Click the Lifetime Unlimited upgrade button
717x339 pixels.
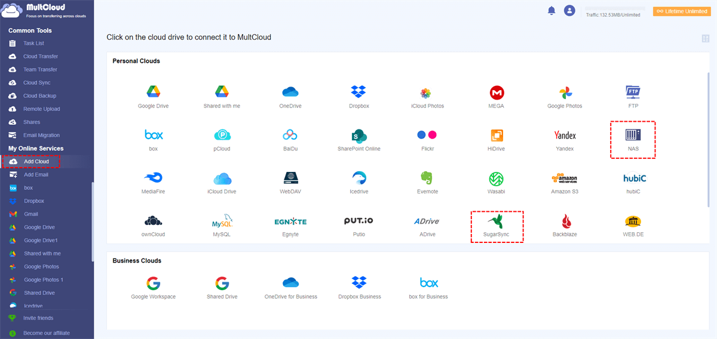pos(682,11)
